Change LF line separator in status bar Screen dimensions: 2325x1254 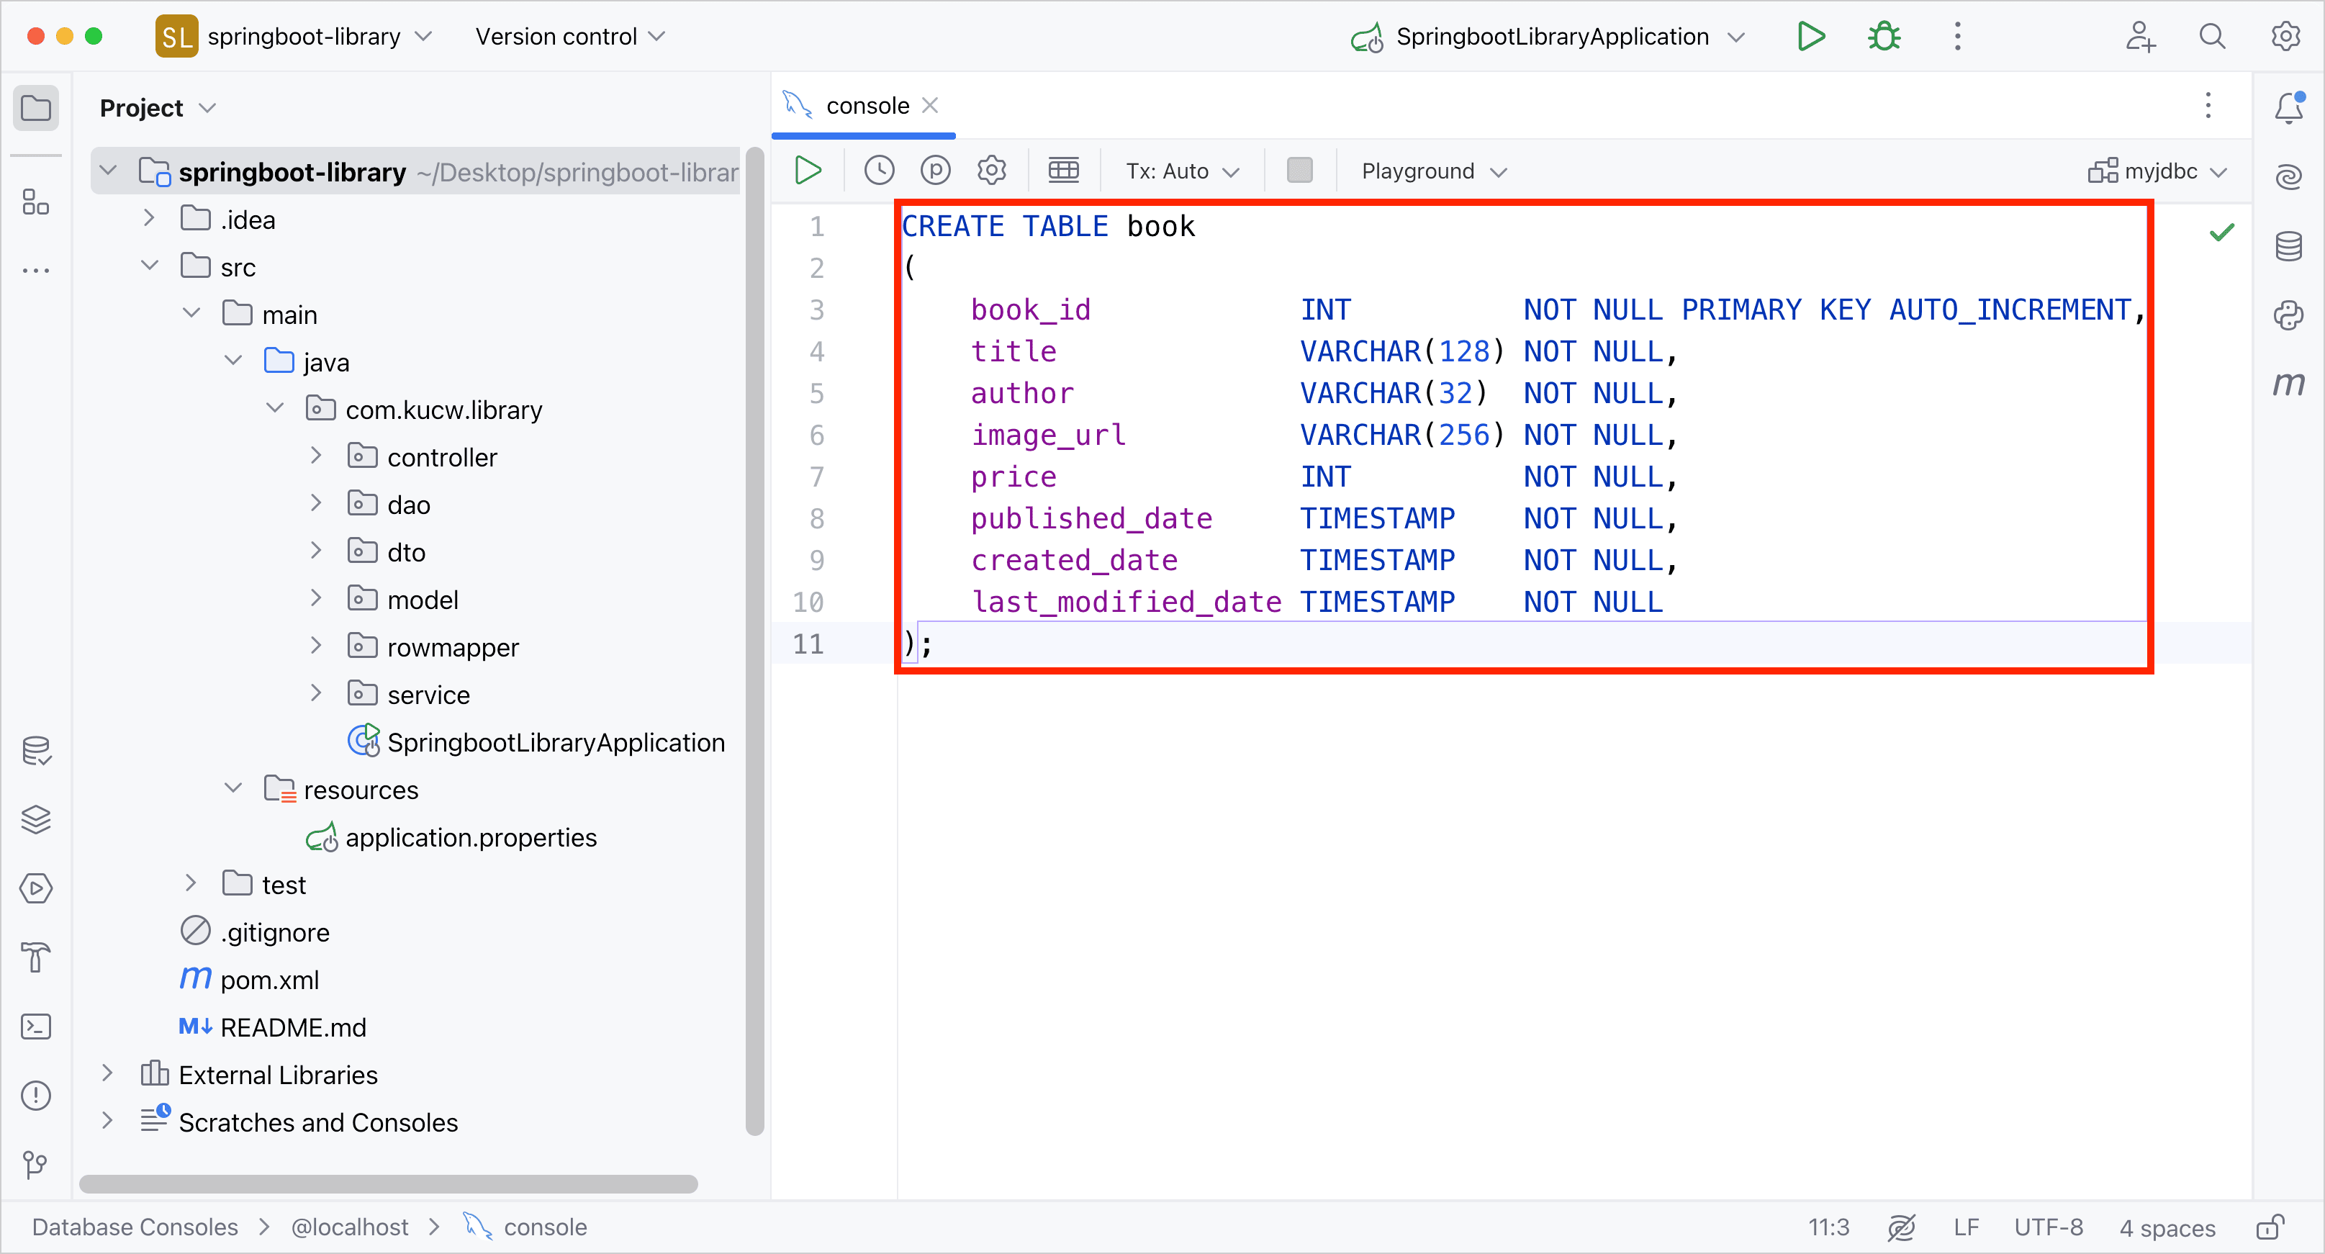pyautogui.click(x=1966, y=1228)
